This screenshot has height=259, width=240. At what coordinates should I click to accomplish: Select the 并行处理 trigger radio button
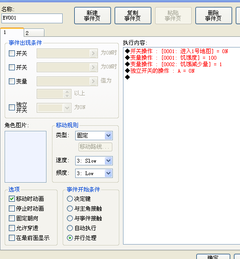70,238
